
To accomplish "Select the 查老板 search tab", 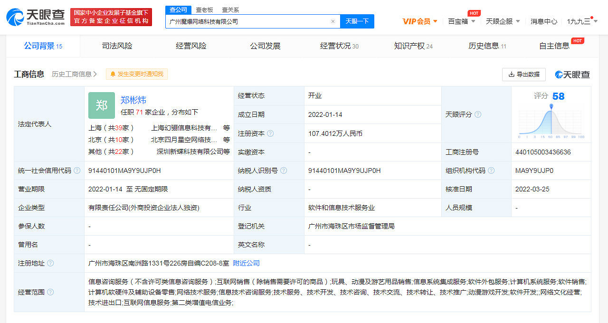I will click(204, 9).
